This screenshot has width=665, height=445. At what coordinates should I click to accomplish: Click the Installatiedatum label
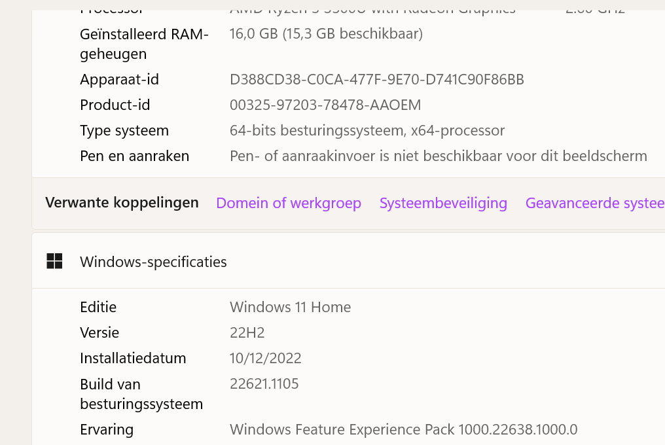133,358
